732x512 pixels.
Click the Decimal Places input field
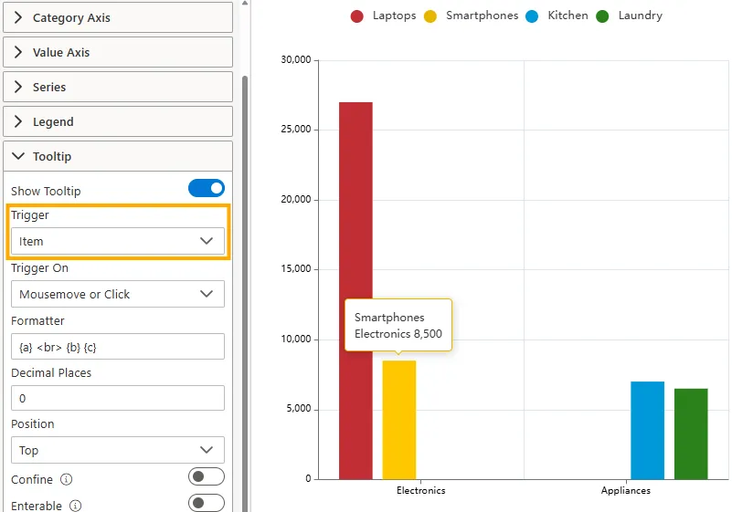(117, 398)
